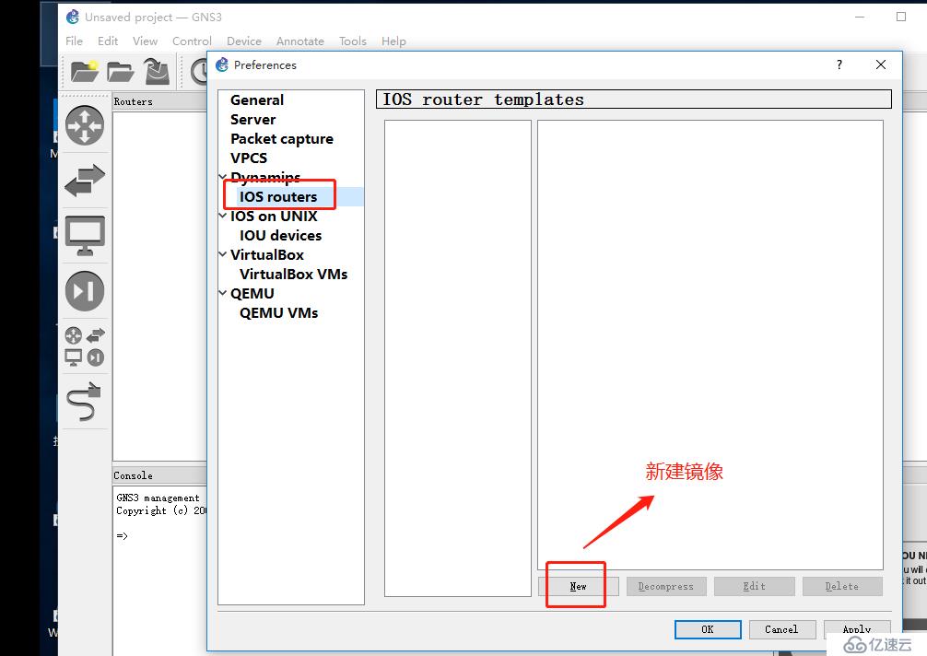Collapse the VirtualBox tree node
927x656 pixels.
pyautogui.click(x=223, y=254)
